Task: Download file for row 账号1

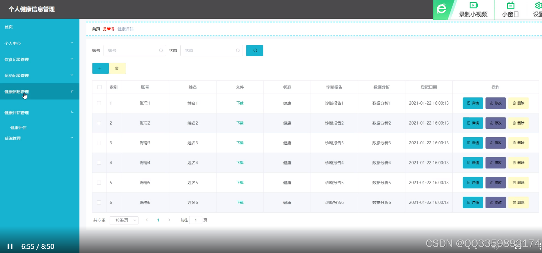Action: click(240, 103)
